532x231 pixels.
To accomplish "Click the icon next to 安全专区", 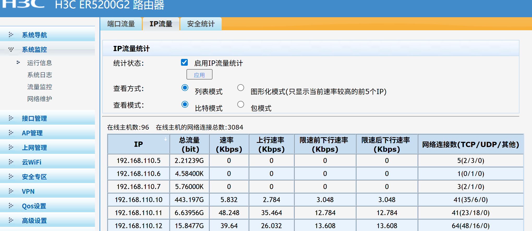I will tap(11, 177).
